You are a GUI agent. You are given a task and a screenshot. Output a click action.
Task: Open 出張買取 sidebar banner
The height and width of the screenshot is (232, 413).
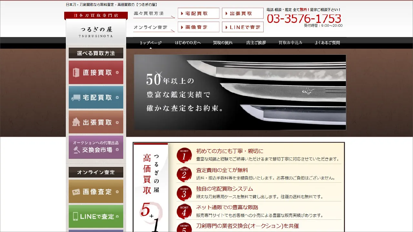(96, 122)
